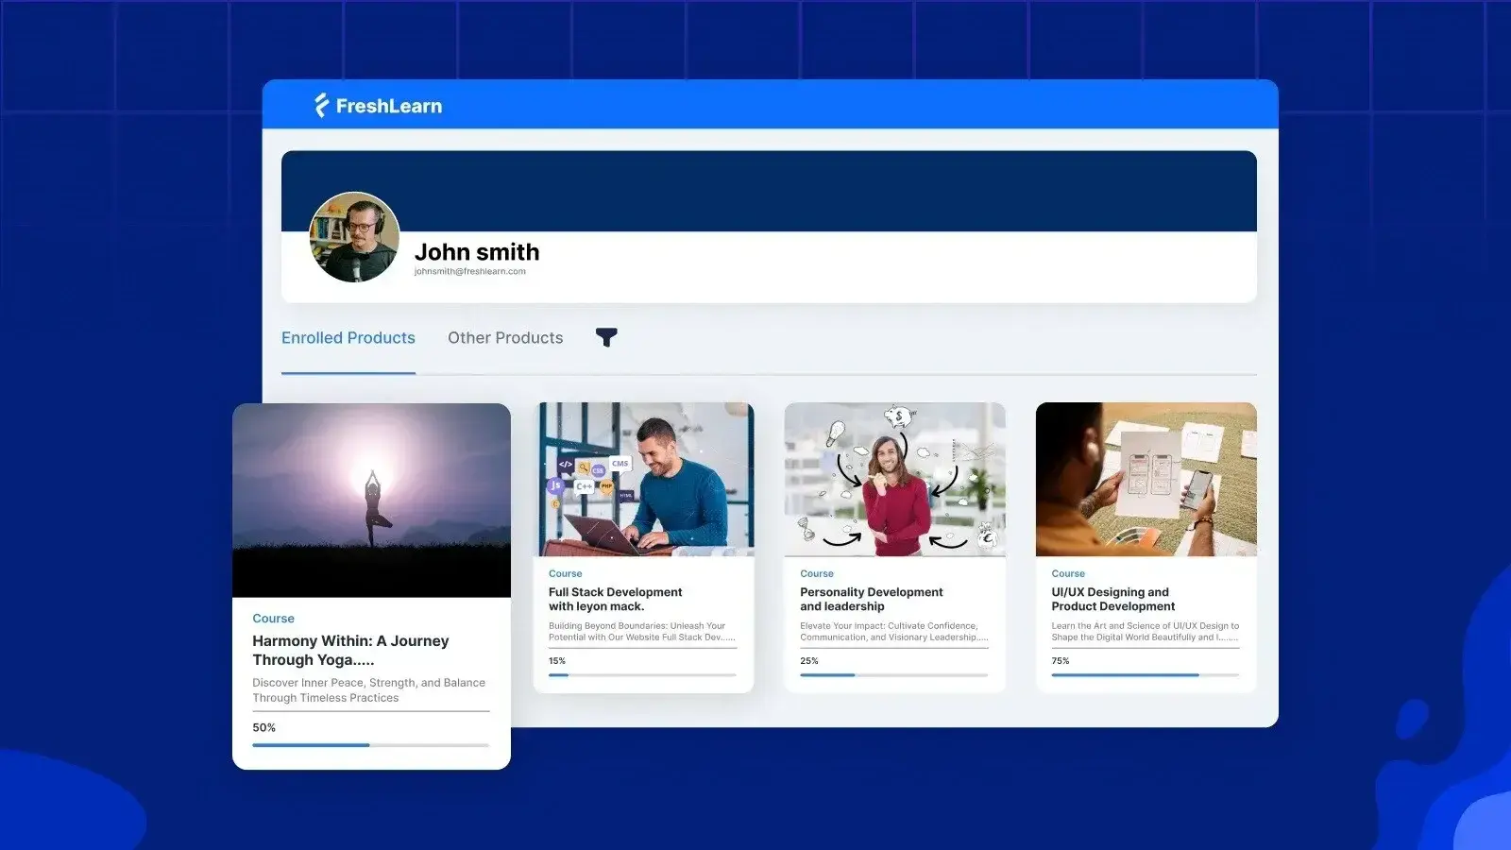Click the John smith name heading
1511x850 pixels.
click(x=478, y=251)
